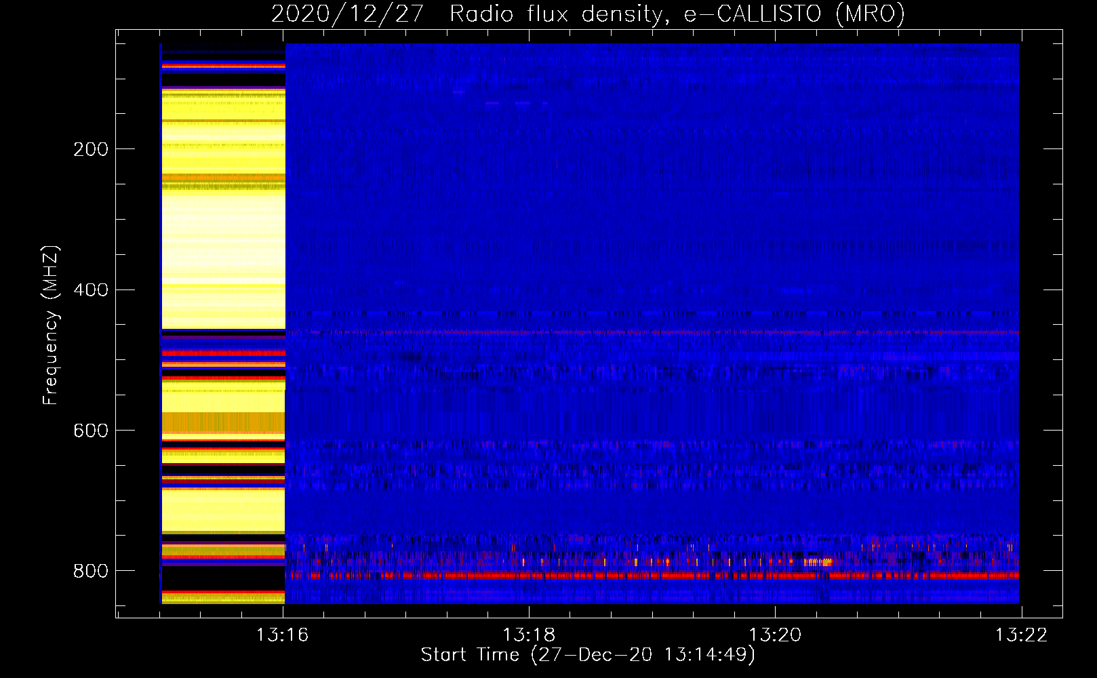Click the '13:16' time tick label

[282, 635]
